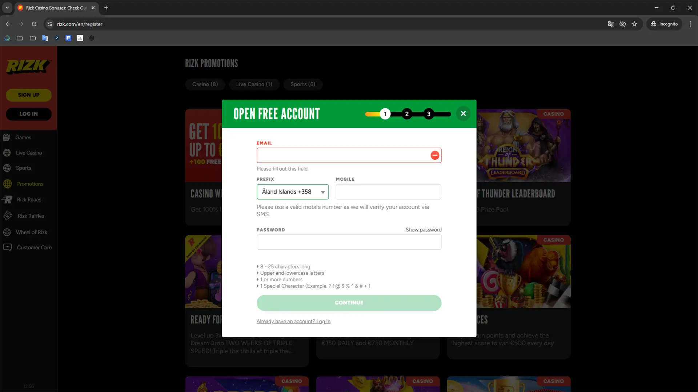This screenshot has width=698, height=392.
Task: Open the Chrome tab search dropdown arrow
Action: [7, 8]
